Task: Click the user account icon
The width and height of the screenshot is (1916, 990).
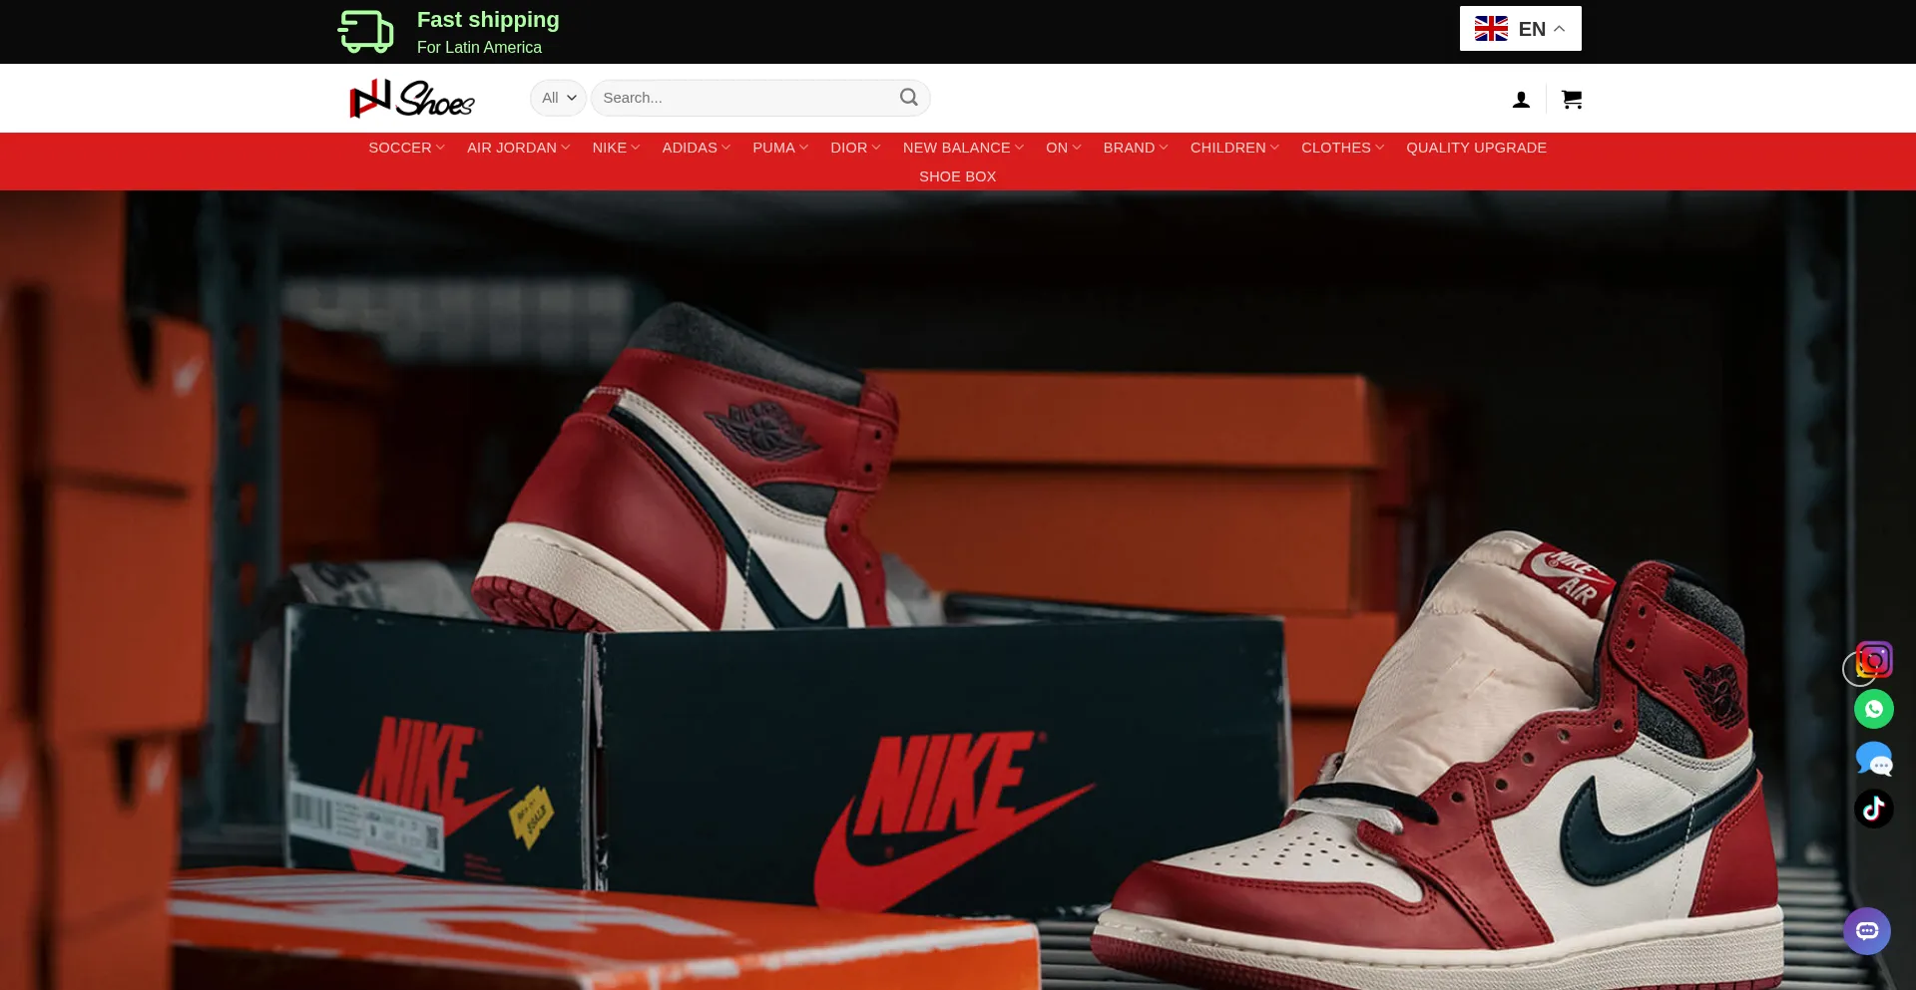Action: point(1521,99)
